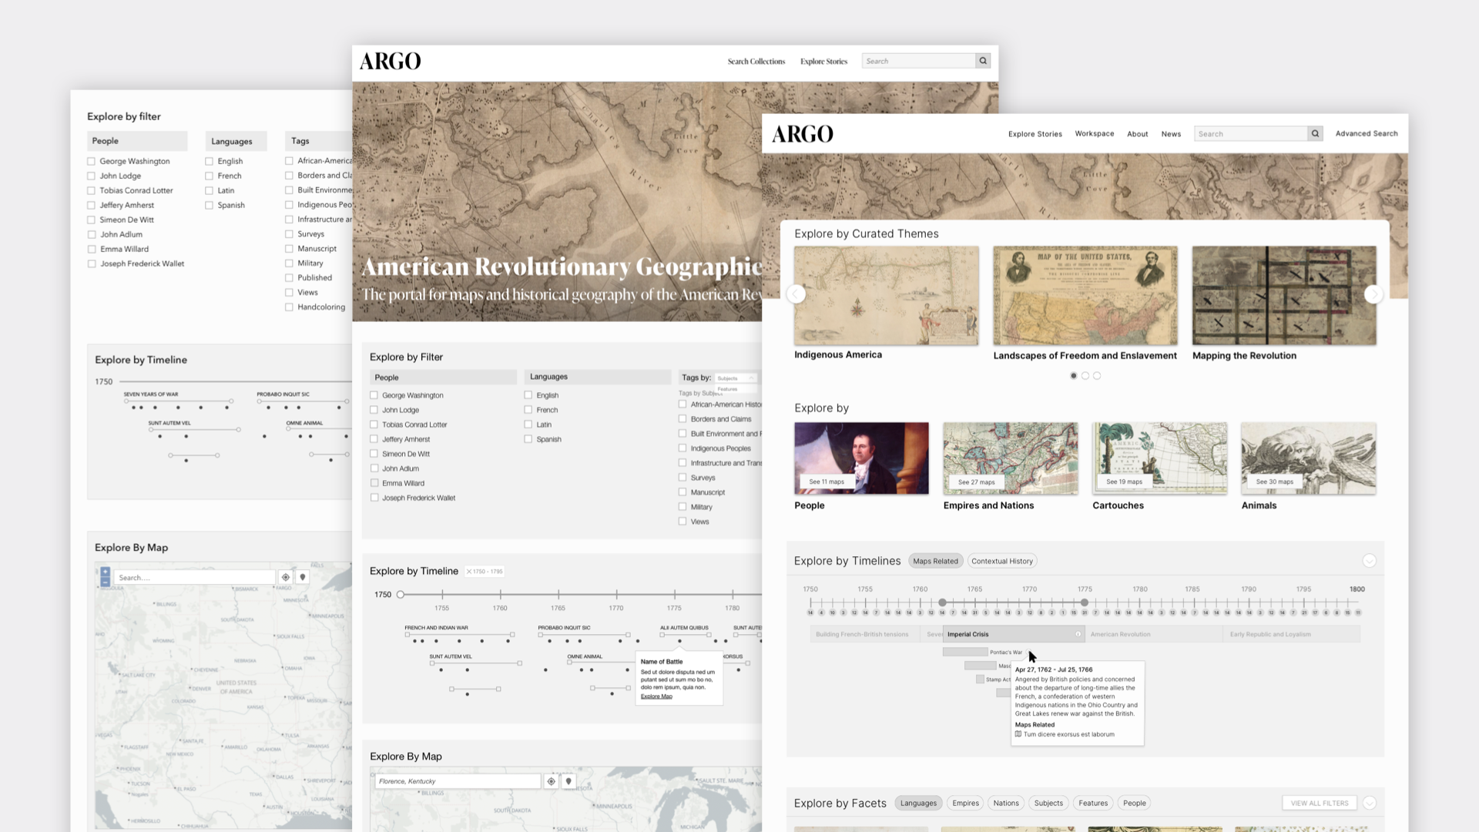Collapse the Explore by Timelines section
Screen dimensions: 1479x832
1369,561
